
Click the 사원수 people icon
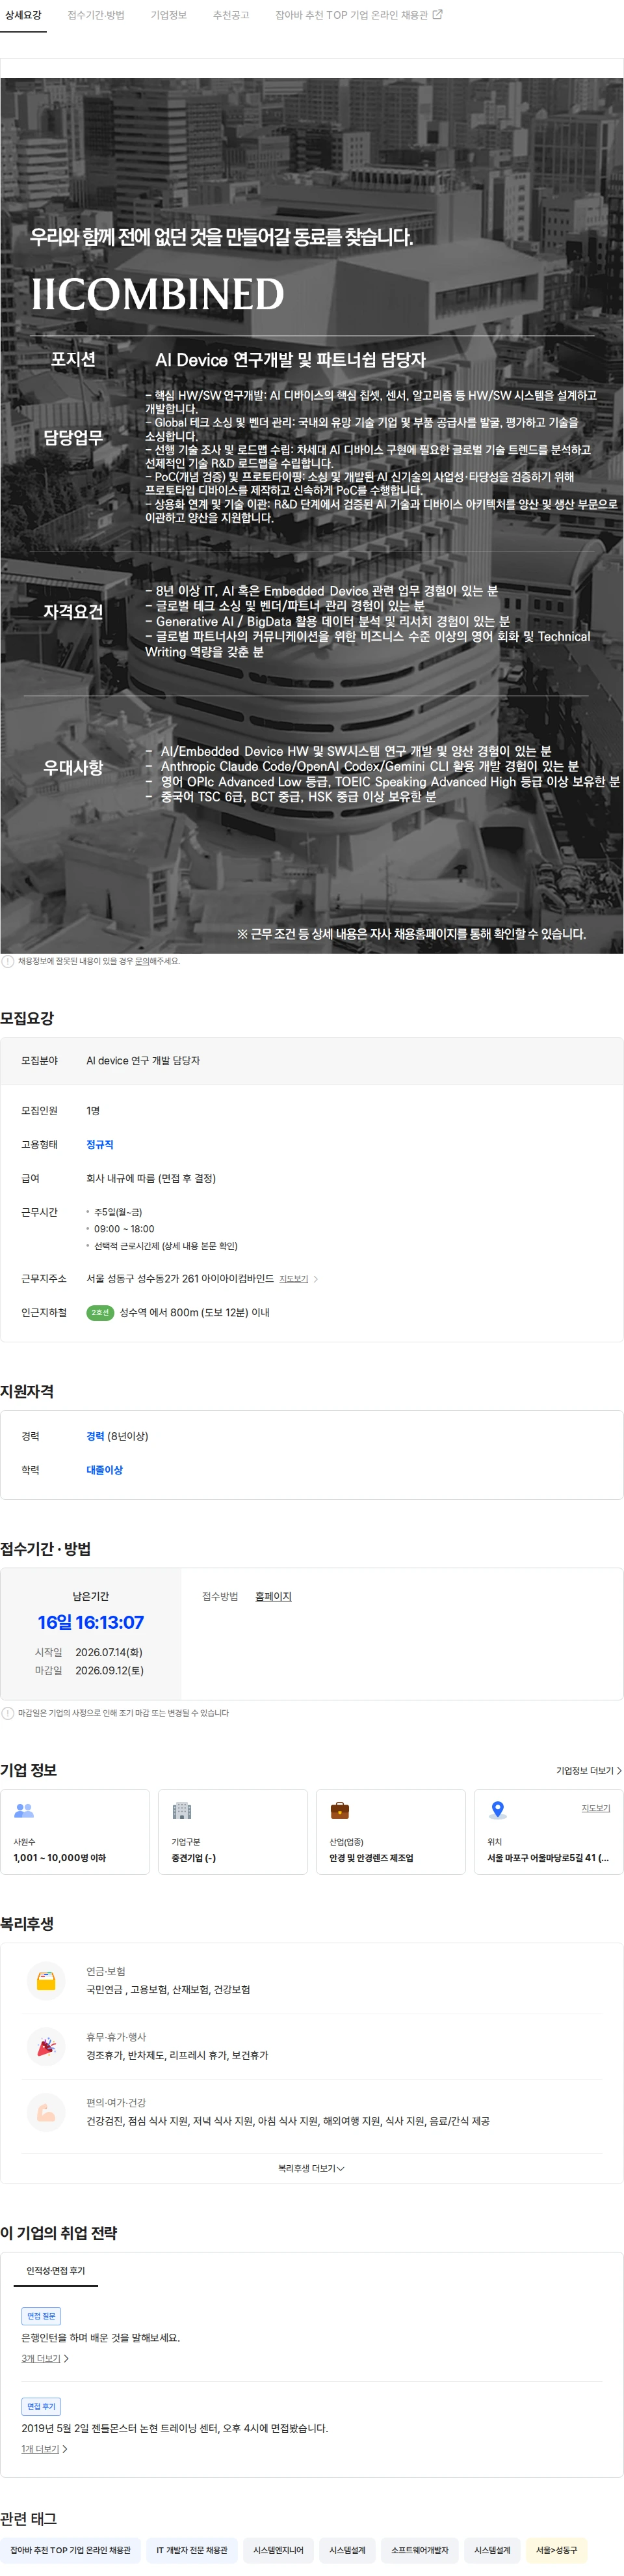(x=24, y=1810)
